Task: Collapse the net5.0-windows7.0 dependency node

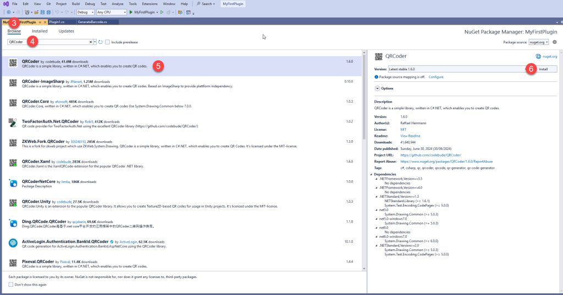Action: tap(377, 219)
